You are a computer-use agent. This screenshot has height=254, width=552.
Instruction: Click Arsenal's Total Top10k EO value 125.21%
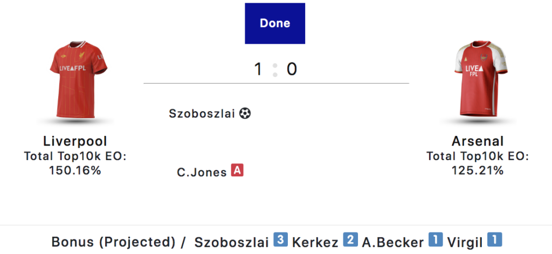(x=478, y=170)
